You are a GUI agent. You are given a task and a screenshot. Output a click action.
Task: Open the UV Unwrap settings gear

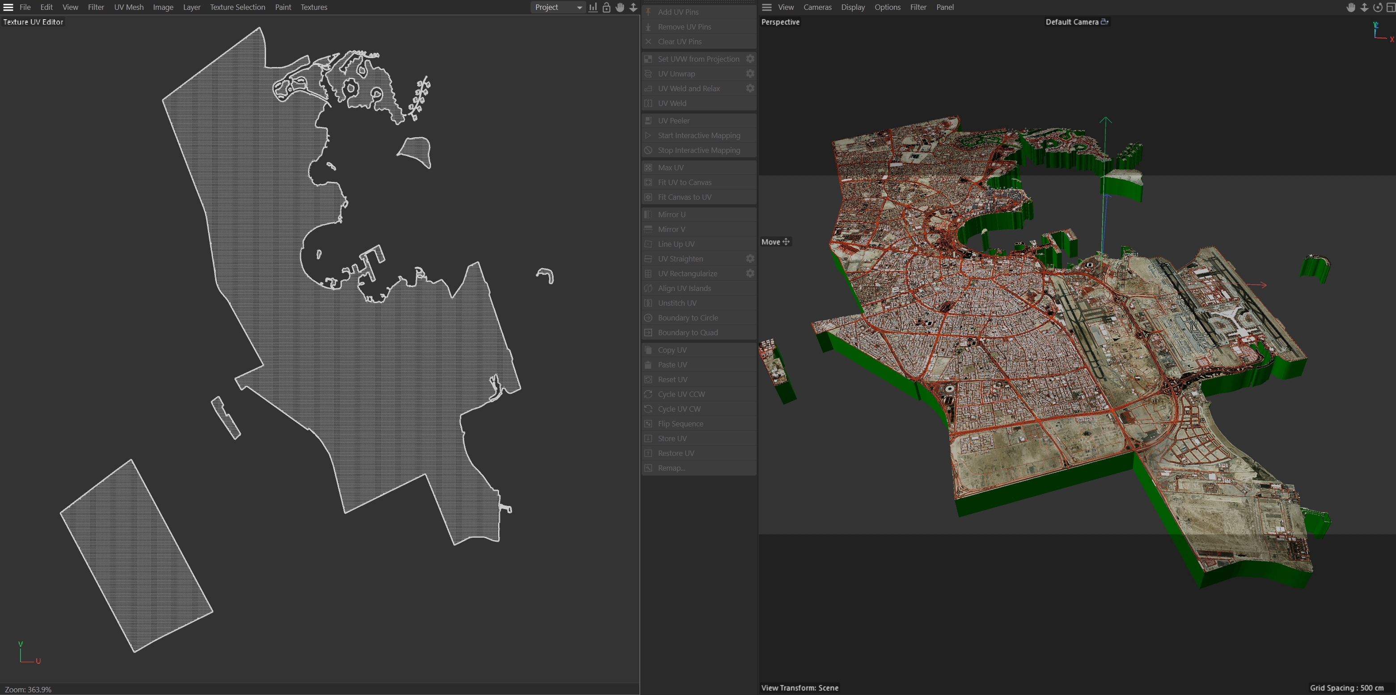pyautogui.click(x=750, y=74)
